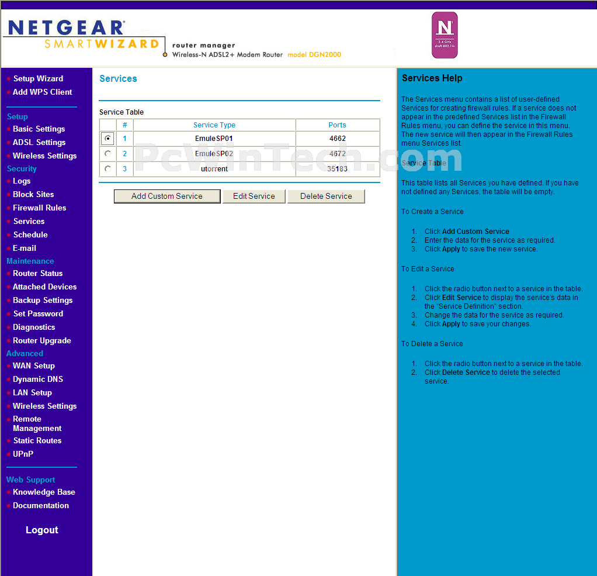The height and width of the screenshot is (576, 597).
Task: Open LAN Setup
Action: click(32, 392)
